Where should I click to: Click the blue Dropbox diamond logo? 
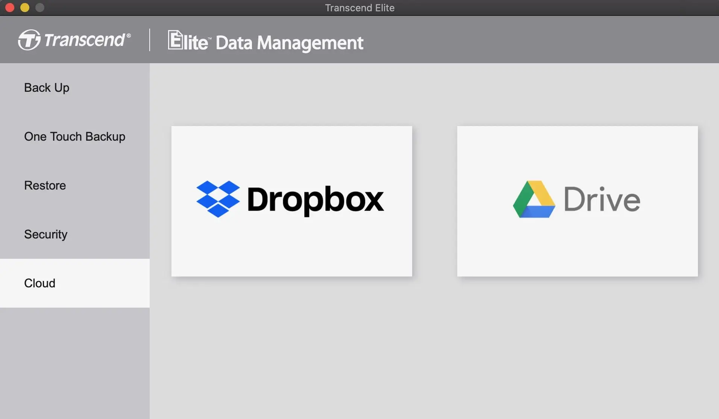pyautogui.click(x=218, y=199)
